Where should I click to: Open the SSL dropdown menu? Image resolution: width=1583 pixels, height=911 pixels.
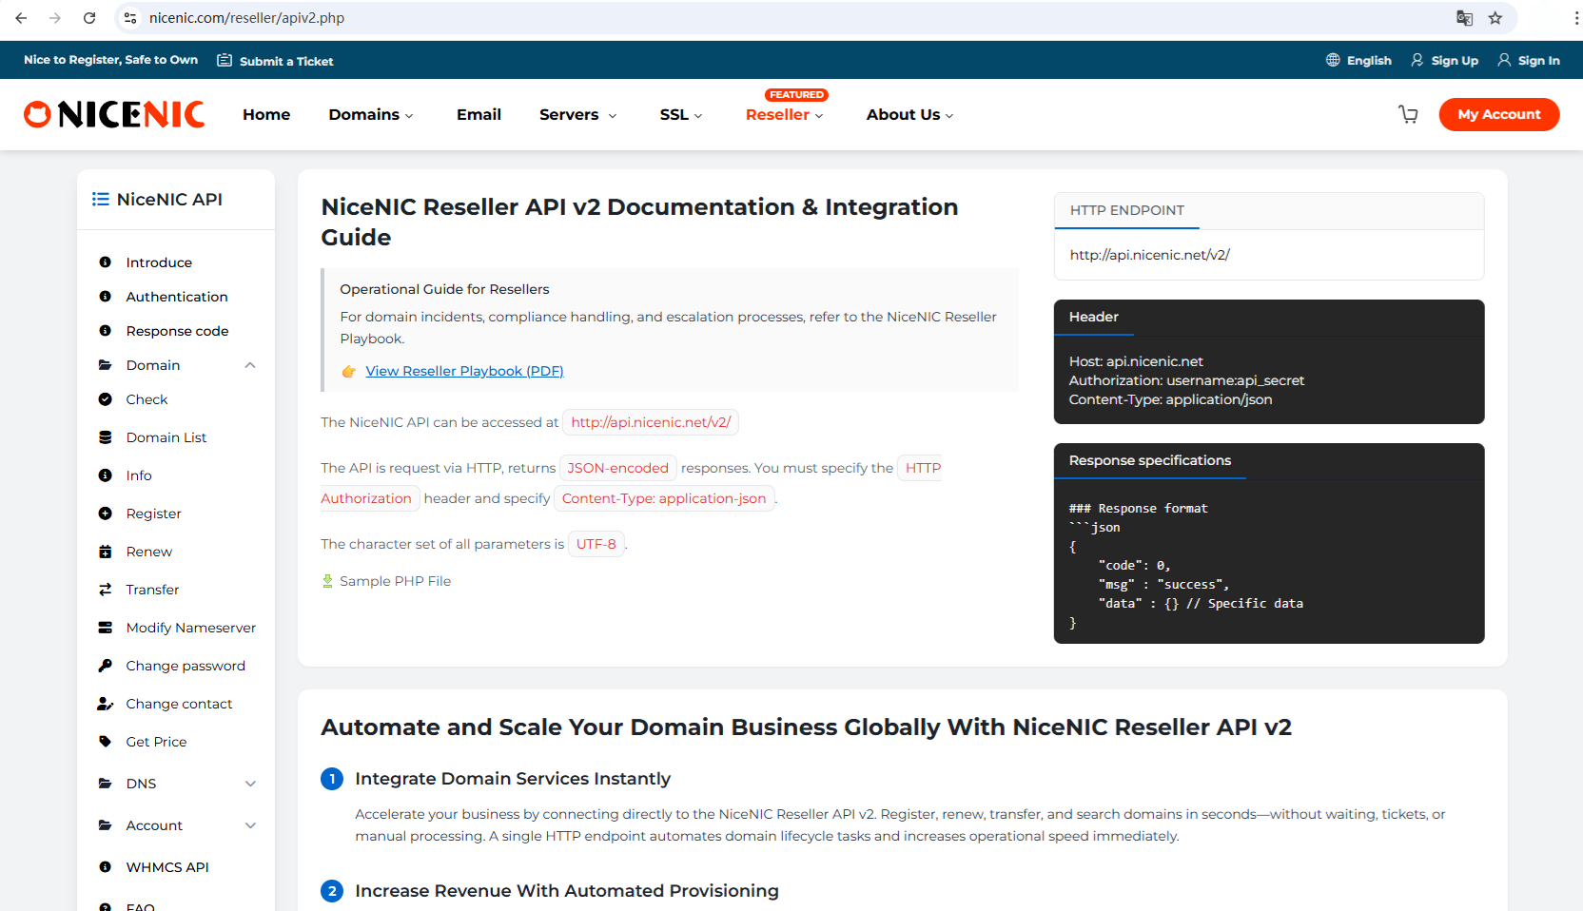pyautogui.click(x=681, y=114)
